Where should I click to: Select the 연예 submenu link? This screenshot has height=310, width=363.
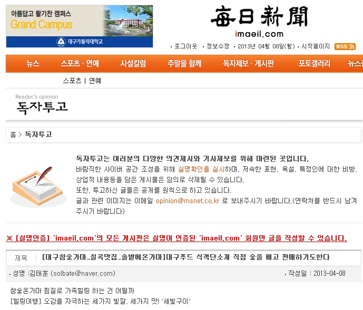click(95, 81)
